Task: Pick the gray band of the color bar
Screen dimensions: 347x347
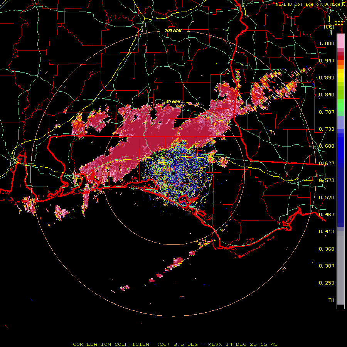Action: click(340, 268)
